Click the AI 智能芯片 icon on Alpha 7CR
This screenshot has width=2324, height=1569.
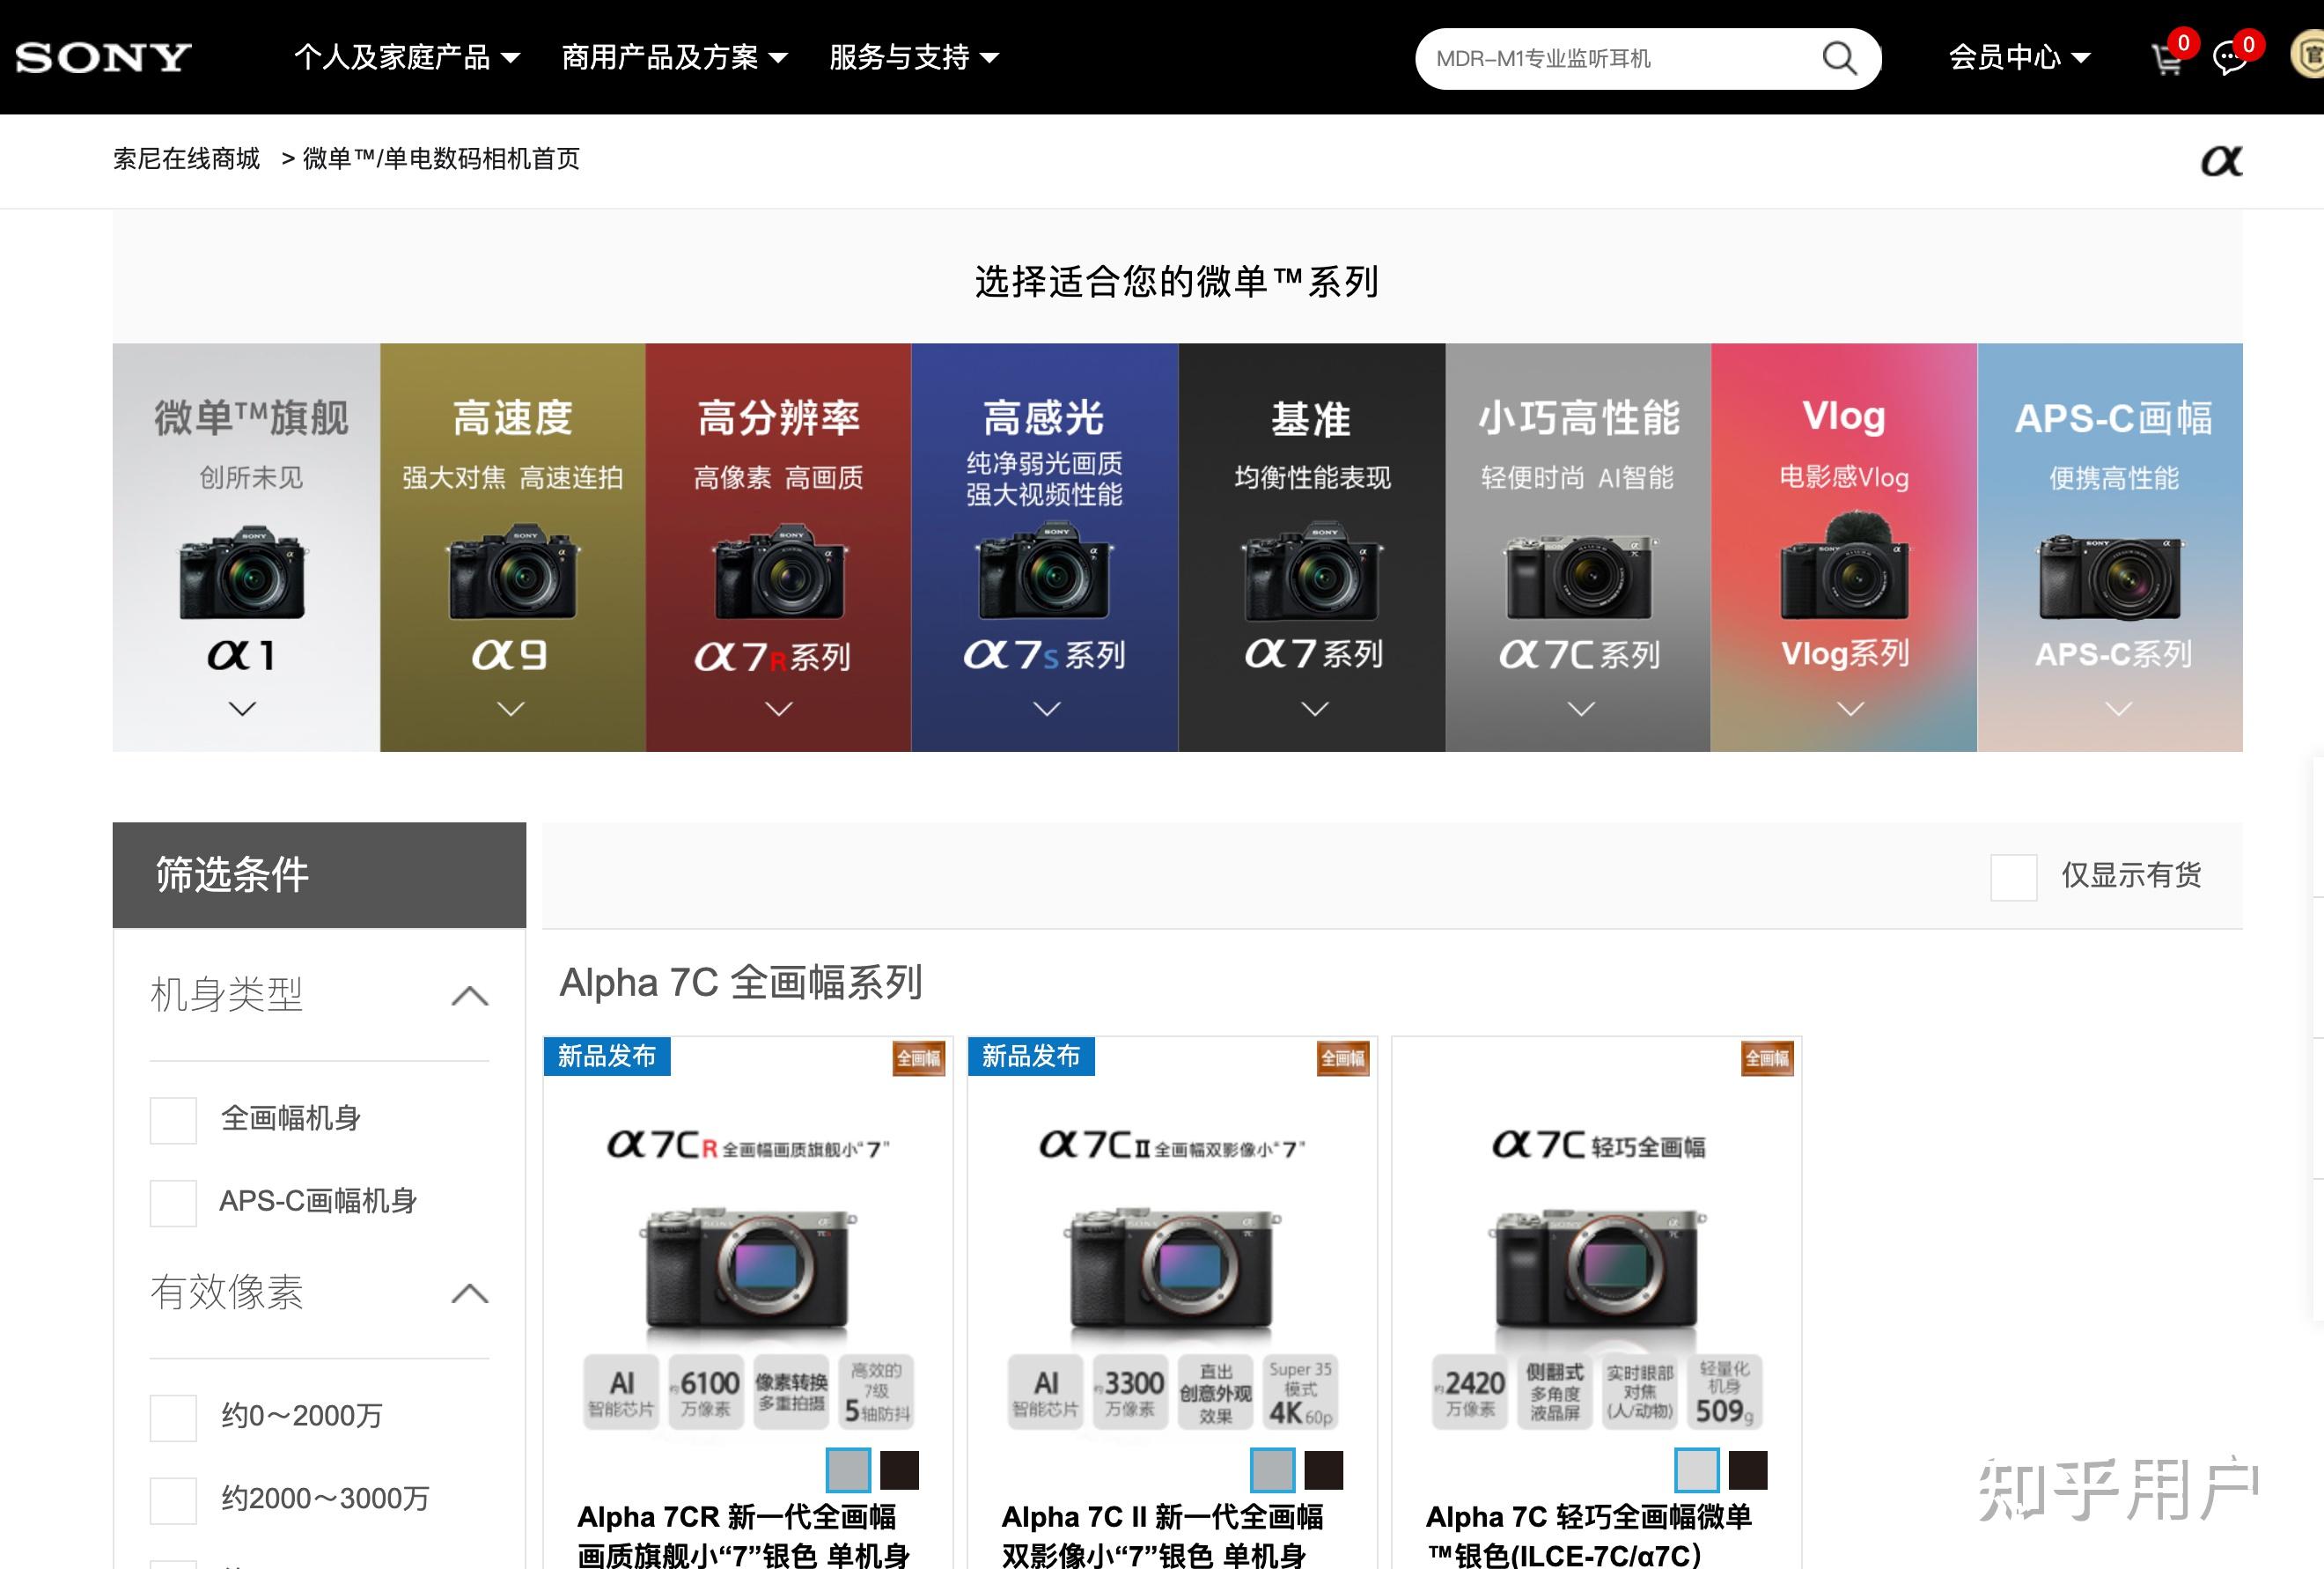coord(621,1392)
